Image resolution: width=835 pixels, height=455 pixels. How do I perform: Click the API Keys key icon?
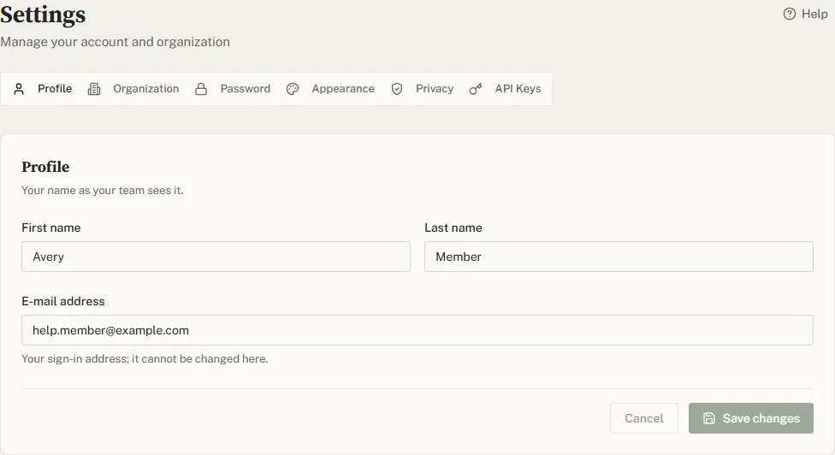pyautogui.click(x=476, y=89)
